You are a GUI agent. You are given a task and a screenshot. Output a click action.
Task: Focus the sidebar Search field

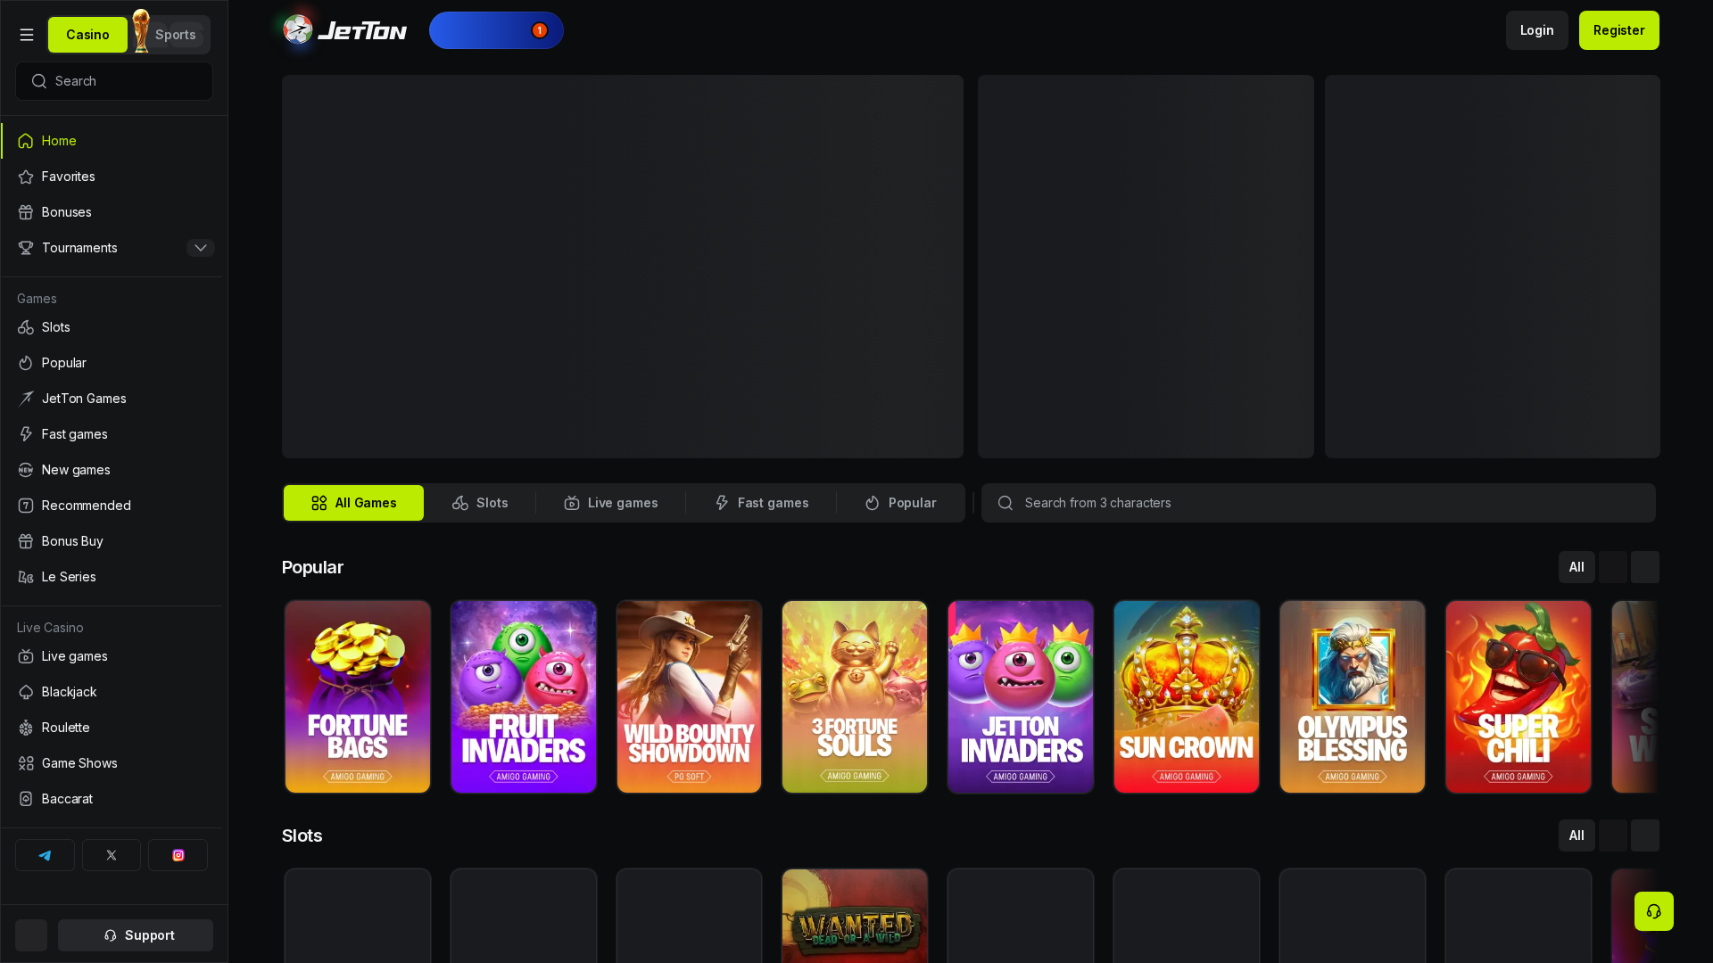114,81
